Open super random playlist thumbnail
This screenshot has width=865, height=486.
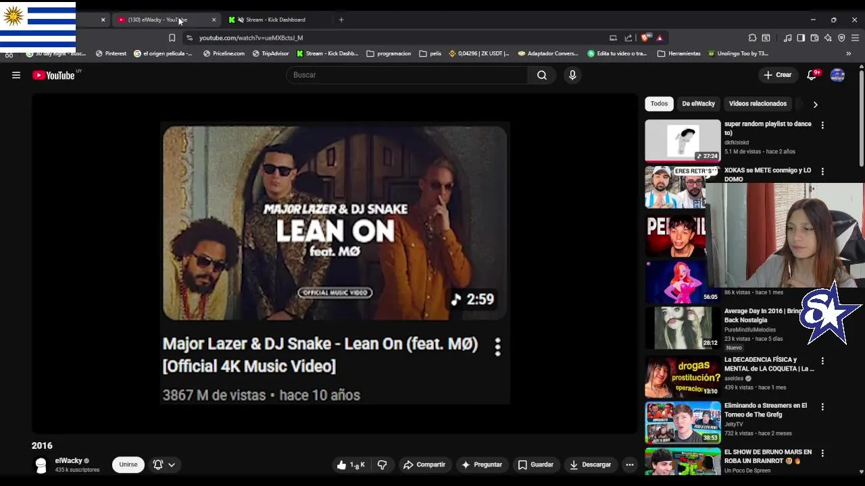tap(683, 140)
